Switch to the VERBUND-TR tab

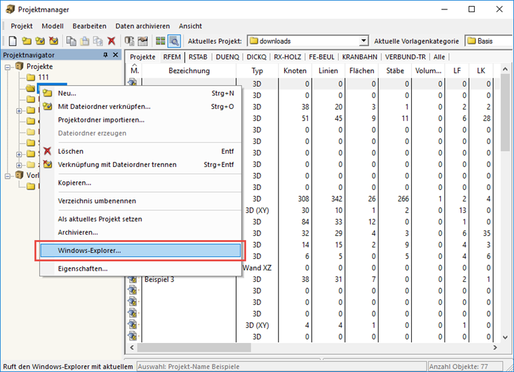tap(405, 57)
